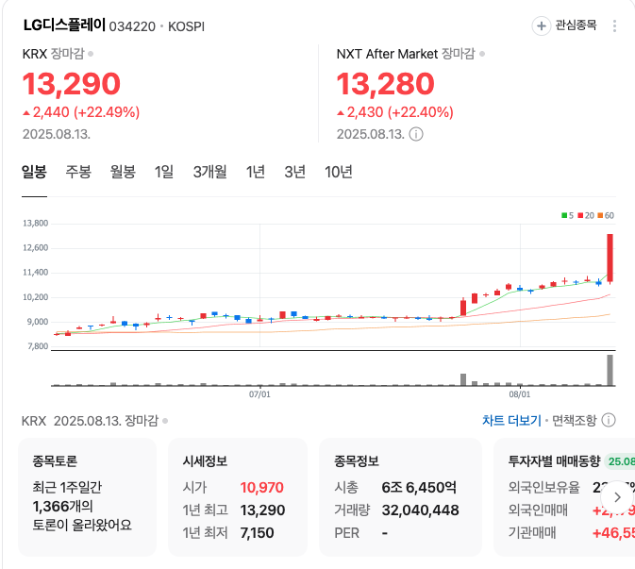
Task: Open the 차트 더보기 link
Action: [511, 420]
